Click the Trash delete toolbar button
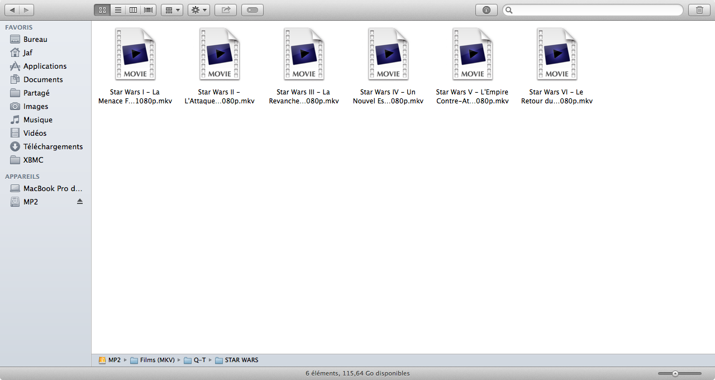Viewport: 715px width, 380px height. pyautogui.click(x=699, y=10)
